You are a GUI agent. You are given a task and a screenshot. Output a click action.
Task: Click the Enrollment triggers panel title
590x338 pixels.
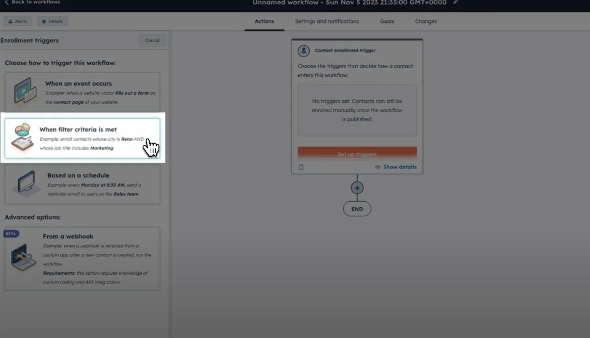pyautogui.click(x=29, y=40)
